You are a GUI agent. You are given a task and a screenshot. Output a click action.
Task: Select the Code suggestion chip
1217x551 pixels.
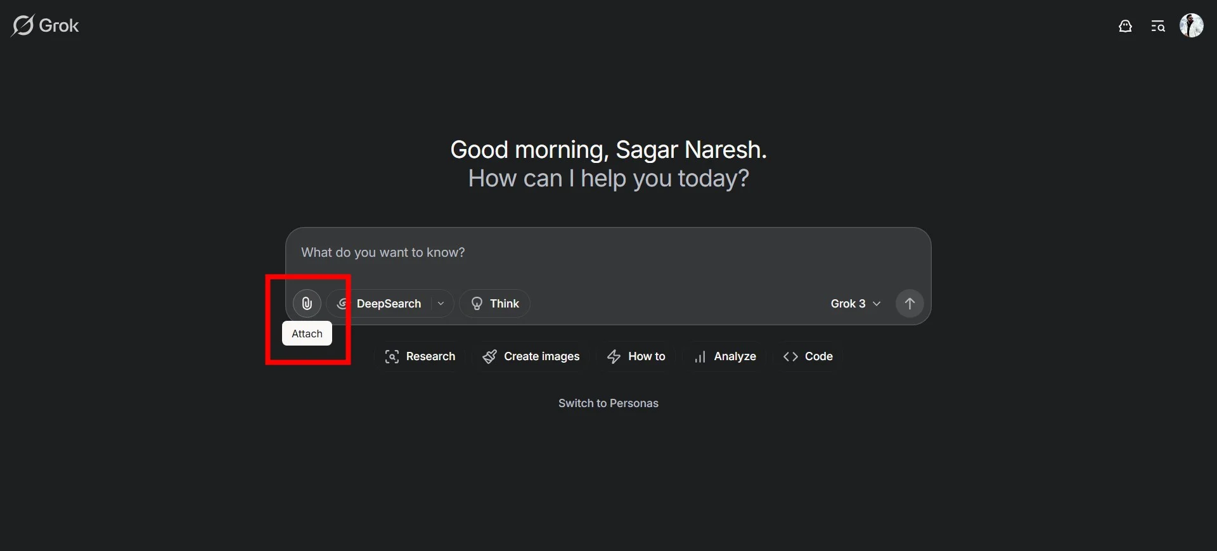click(x=808, y=356)
